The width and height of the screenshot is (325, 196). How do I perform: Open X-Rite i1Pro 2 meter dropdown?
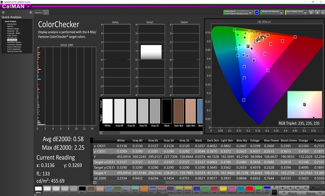pyautogui.click(x=250, y=12)
